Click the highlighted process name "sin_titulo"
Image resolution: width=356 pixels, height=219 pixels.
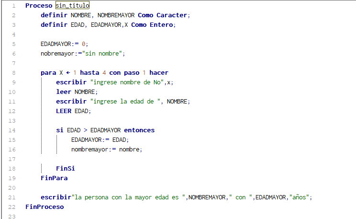click(x=72, y=5)
